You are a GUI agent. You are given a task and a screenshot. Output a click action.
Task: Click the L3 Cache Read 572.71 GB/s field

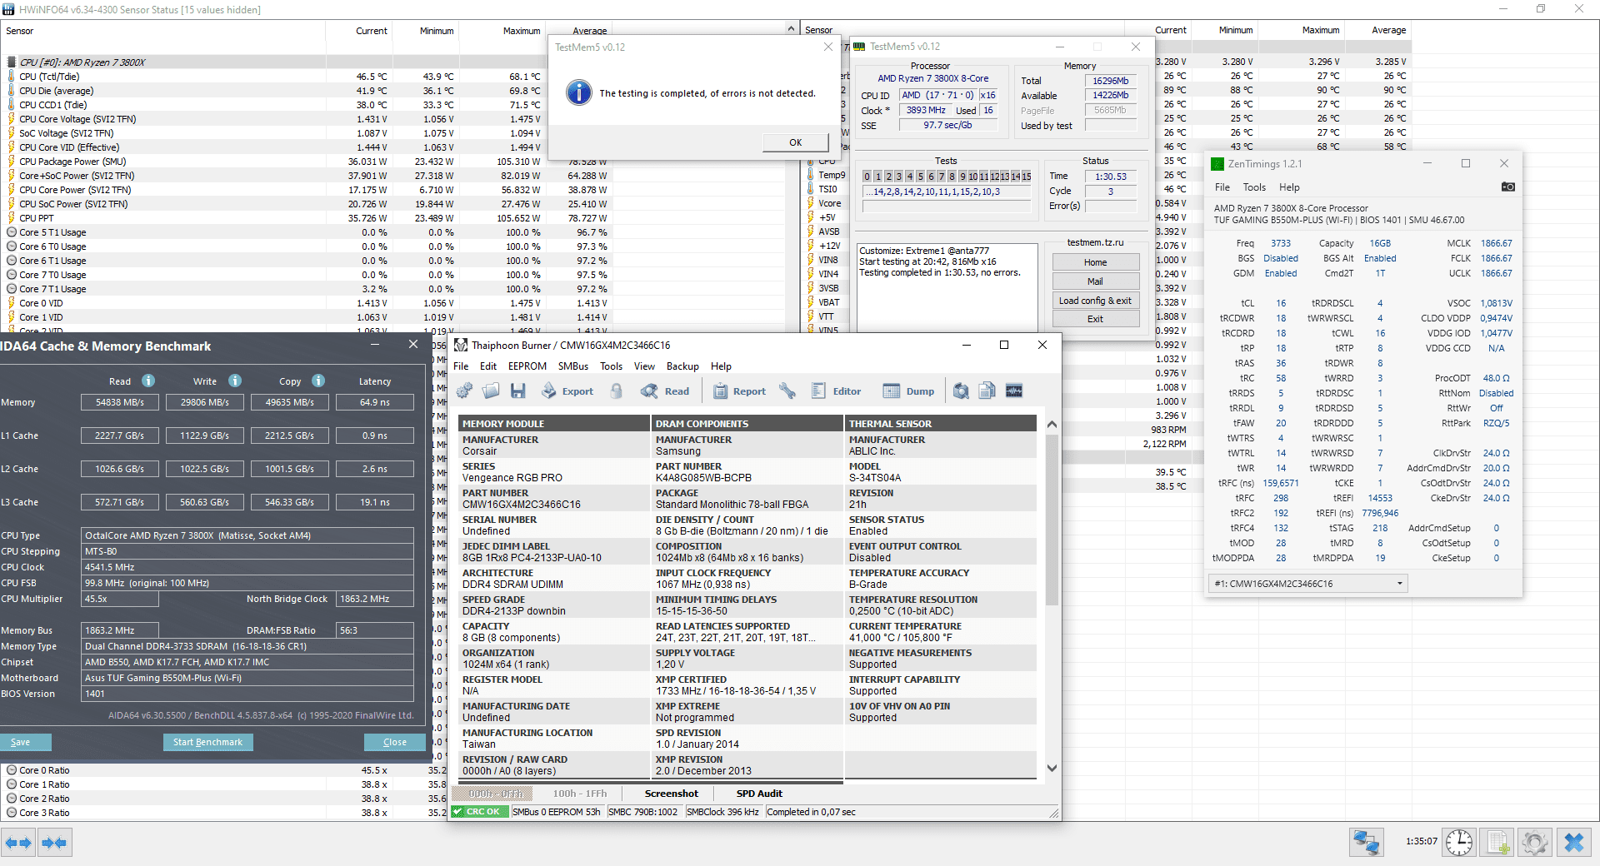[x=120, y=502]
